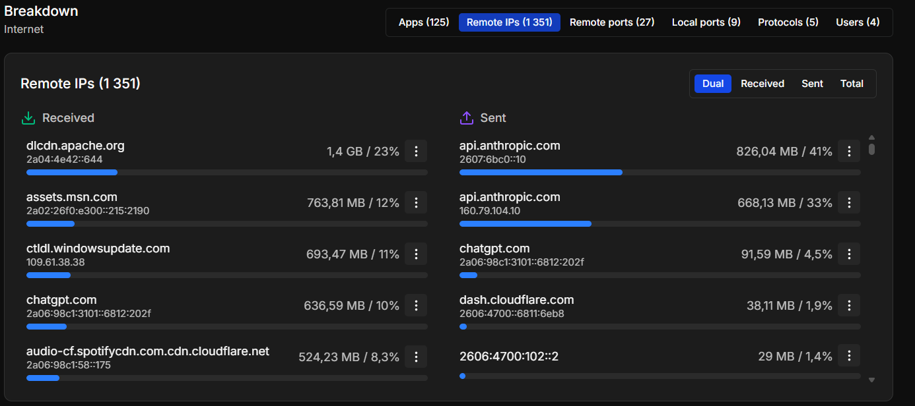
Task: Click the 1,4 GB / 23% value
Action: point(363,152)
